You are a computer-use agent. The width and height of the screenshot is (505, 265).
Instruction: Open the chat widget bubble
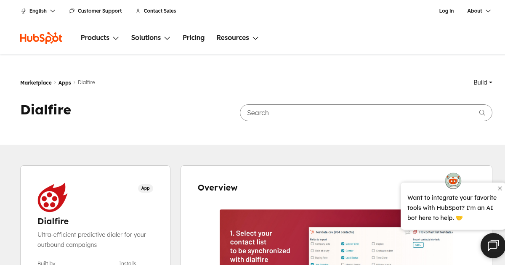493,245
